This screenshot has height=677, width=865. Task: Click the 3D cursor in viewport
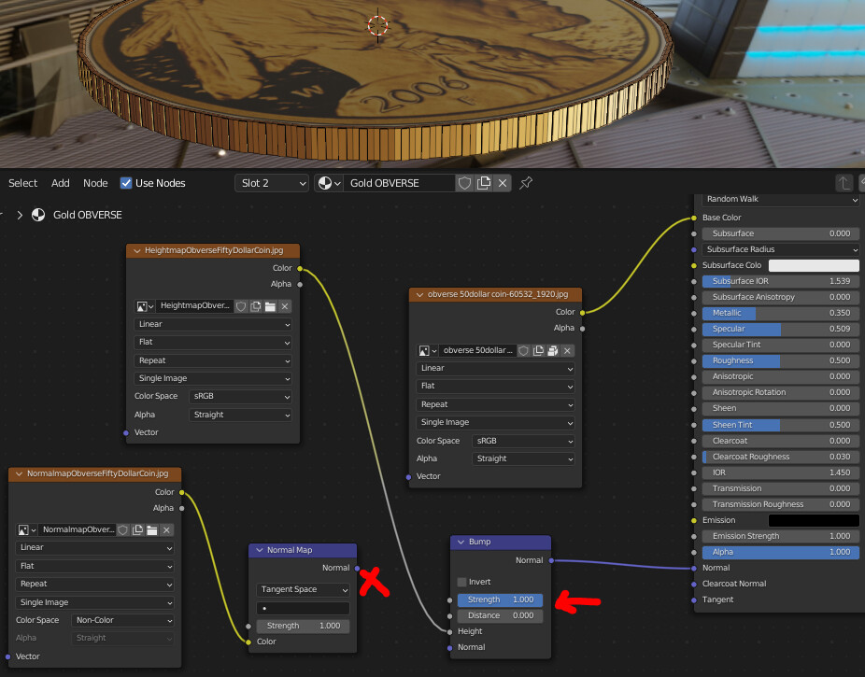pyautogui.click(x=378, y=25)
